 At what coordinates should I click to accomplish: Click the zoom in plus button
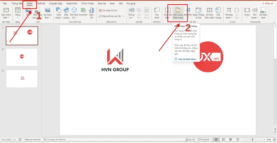pyautogui.click(x=264, y=139)
